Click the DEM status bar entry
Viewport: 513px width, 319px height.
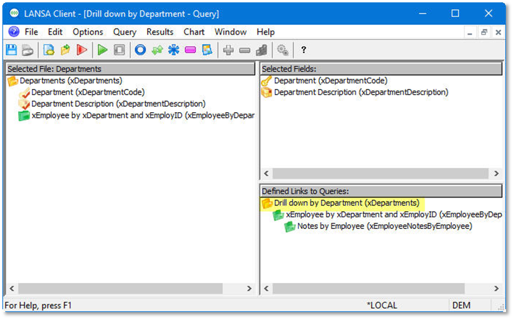coord(461,305)
